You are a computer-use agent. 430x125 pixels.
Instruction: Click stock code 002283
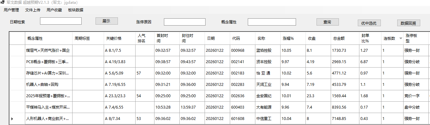tap(238, 85)
